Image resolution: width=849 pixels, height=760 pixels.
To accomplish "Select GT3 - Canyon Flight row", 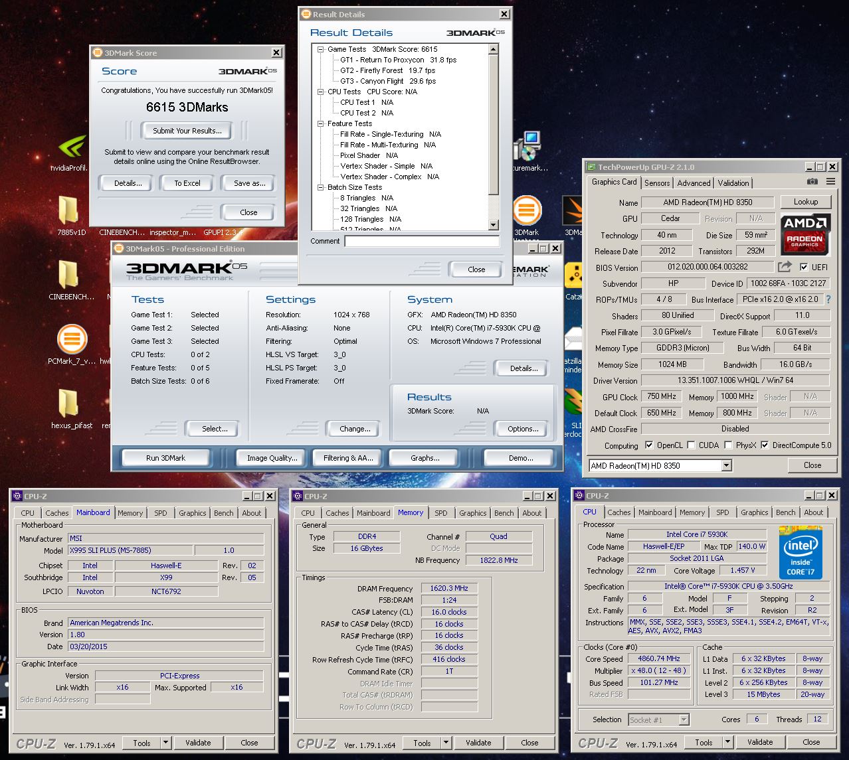I will (x=388, y=81).
